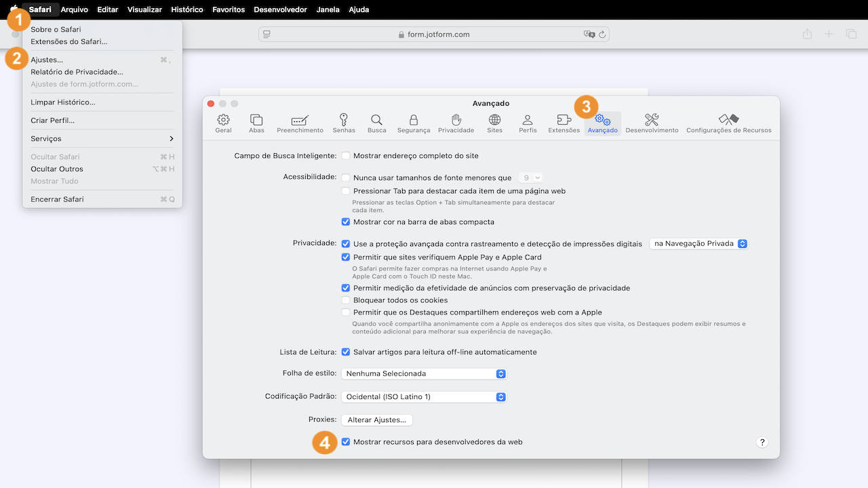This screenshot has width=868, height=488.
Task: Open the Editar menu
Action: (x=108, y=9)
